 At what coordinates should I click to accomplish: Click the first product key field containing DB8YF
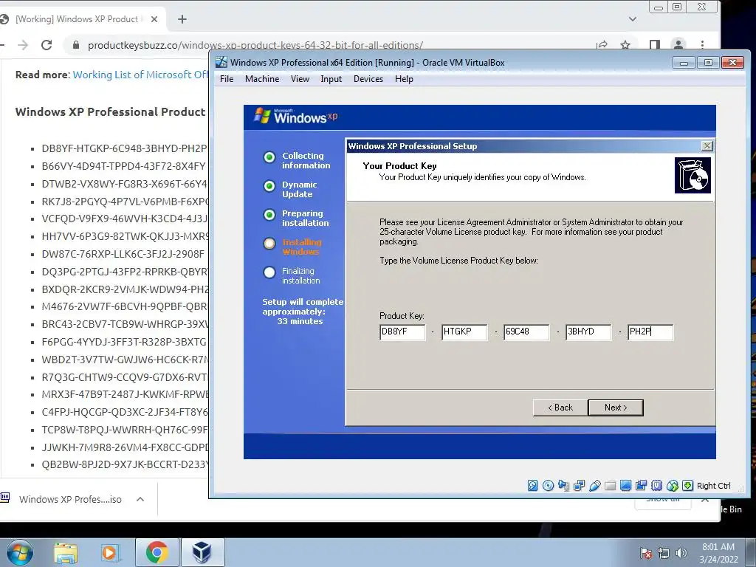[x=402, y=331]
